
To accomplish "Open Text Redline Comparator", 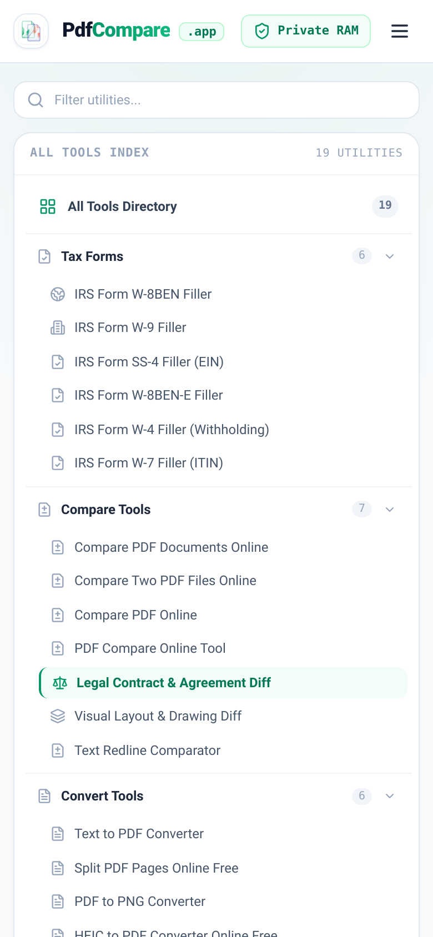I will coord(223,750).
